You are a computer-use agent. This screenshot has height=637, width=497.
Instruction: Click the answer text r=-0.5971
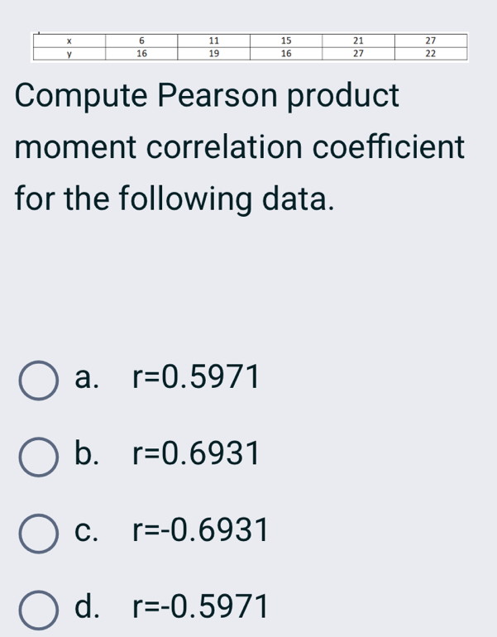coord(202,608)
